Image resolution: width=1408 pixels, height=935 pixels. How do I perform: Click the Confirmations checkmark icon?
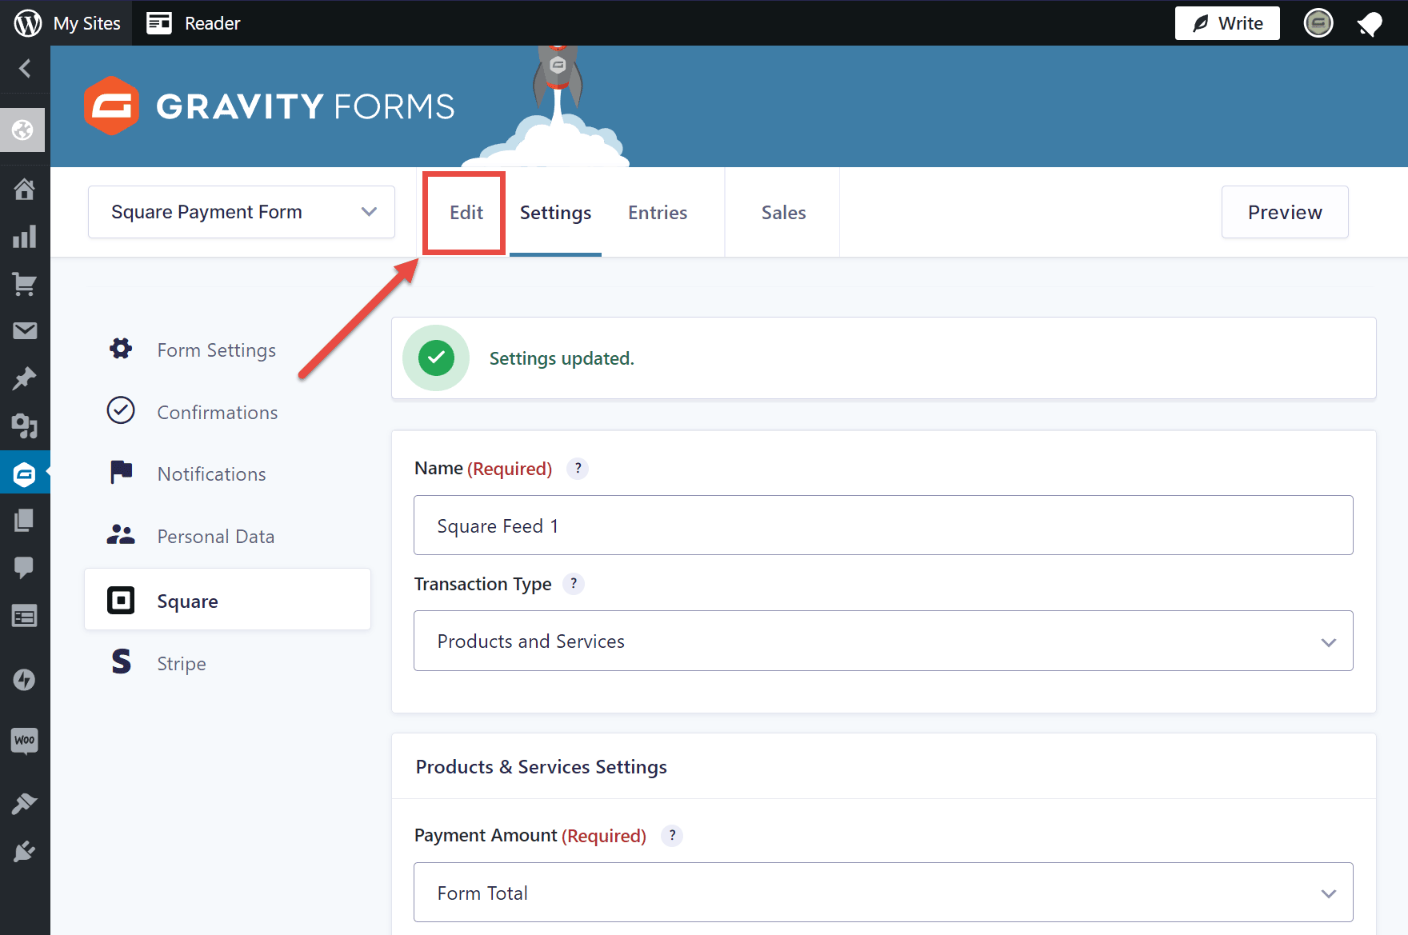pos(121,410)
